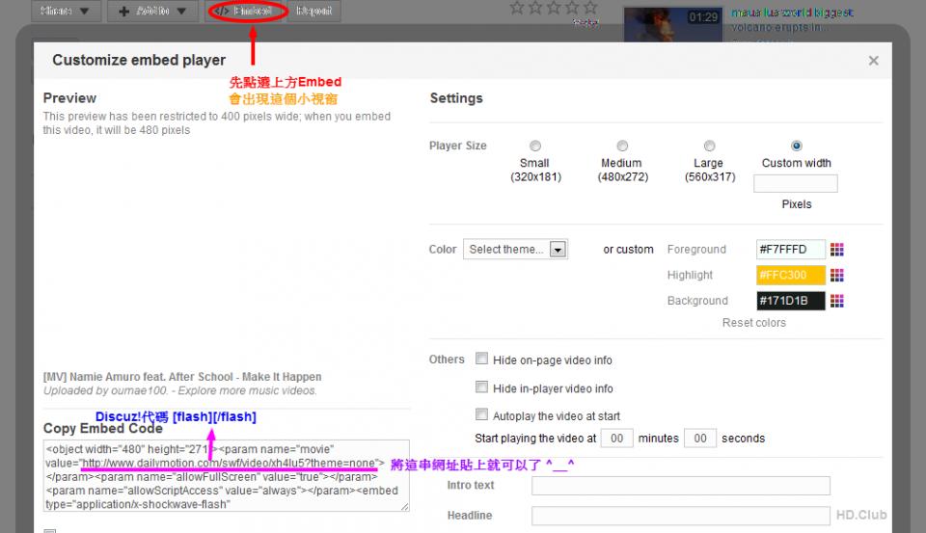
Task: Open the volcano erupts video thumbnail
Action: coord(672,24)
